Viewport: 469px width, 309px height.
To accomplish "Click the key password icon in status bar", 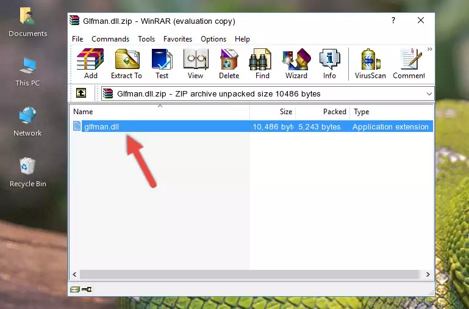I will pos(87,289).
